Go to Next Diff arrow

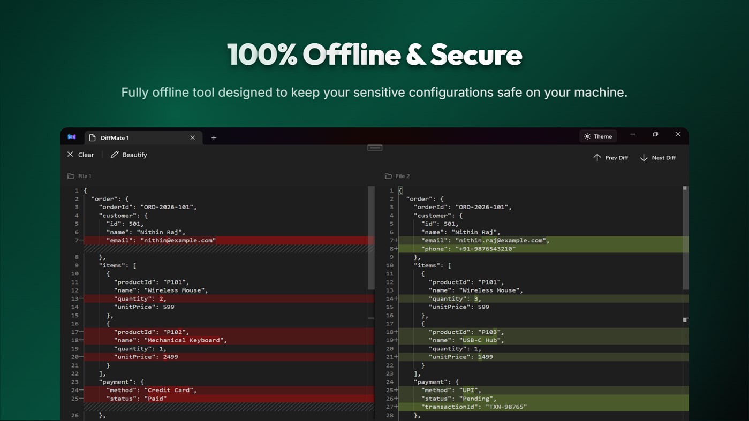point(657,158)
